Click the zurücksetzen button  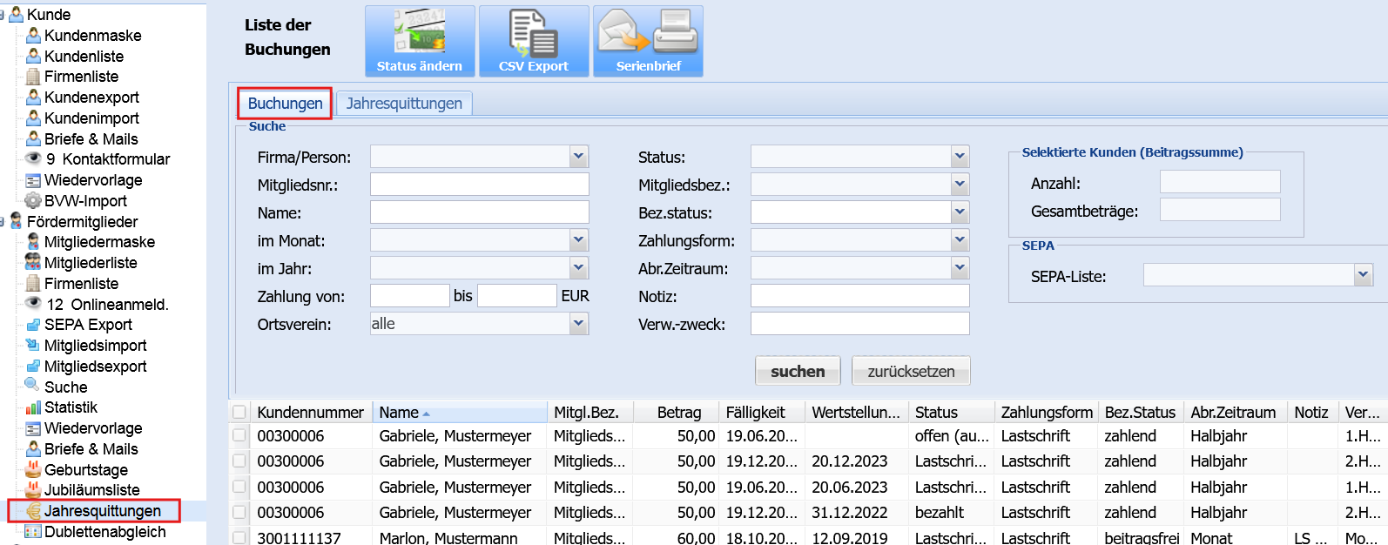tap(911, 371)
